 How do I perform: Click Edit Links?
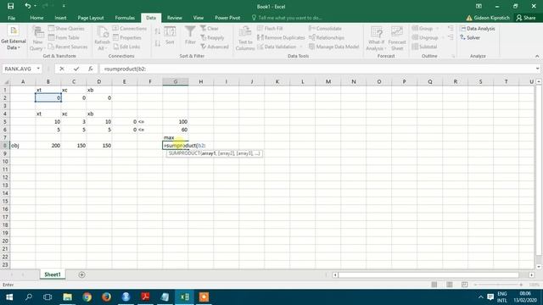click(x=126, y=47)
